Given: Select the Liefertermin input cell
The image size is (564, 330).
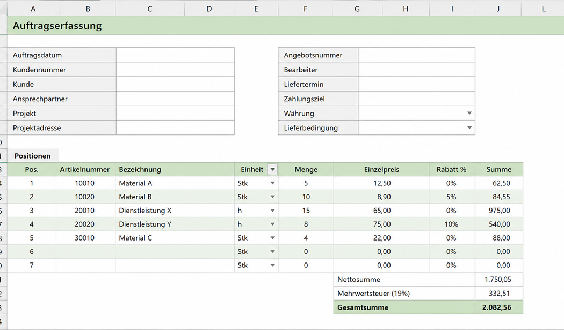Looking at the screenshot, I should [x=416, y=84].
